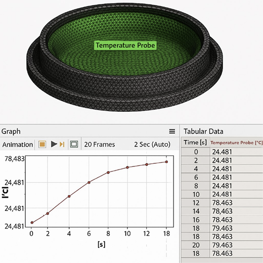Open the 2 Sec (Auto) duration option
This screenshot has width=263, height=263.
152,145
